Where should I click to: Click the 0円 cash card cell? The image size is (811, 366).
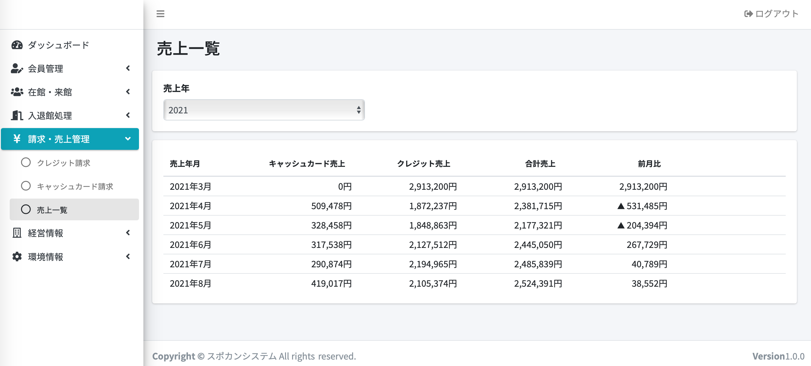[x=345, y=187]
